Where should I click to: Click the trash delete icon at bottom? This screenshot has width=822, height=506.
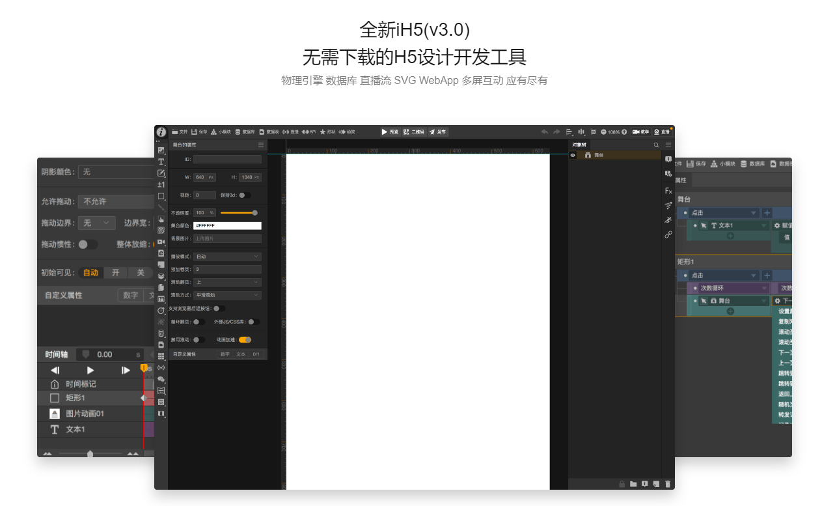pyautogui.click(x=668, y=484)
